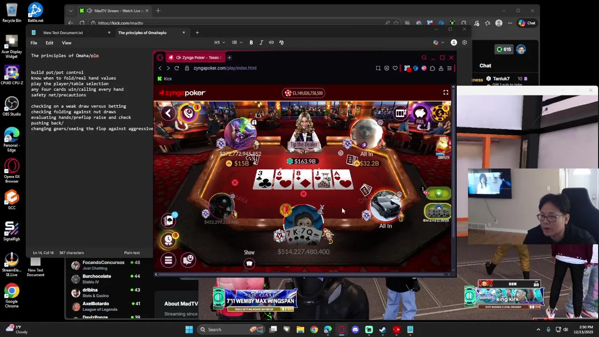The height and width of the screenshot is (337, 599).
Task: Open a new tab in Opera GX
Action: pyautogui.click(x=229, y=58)
